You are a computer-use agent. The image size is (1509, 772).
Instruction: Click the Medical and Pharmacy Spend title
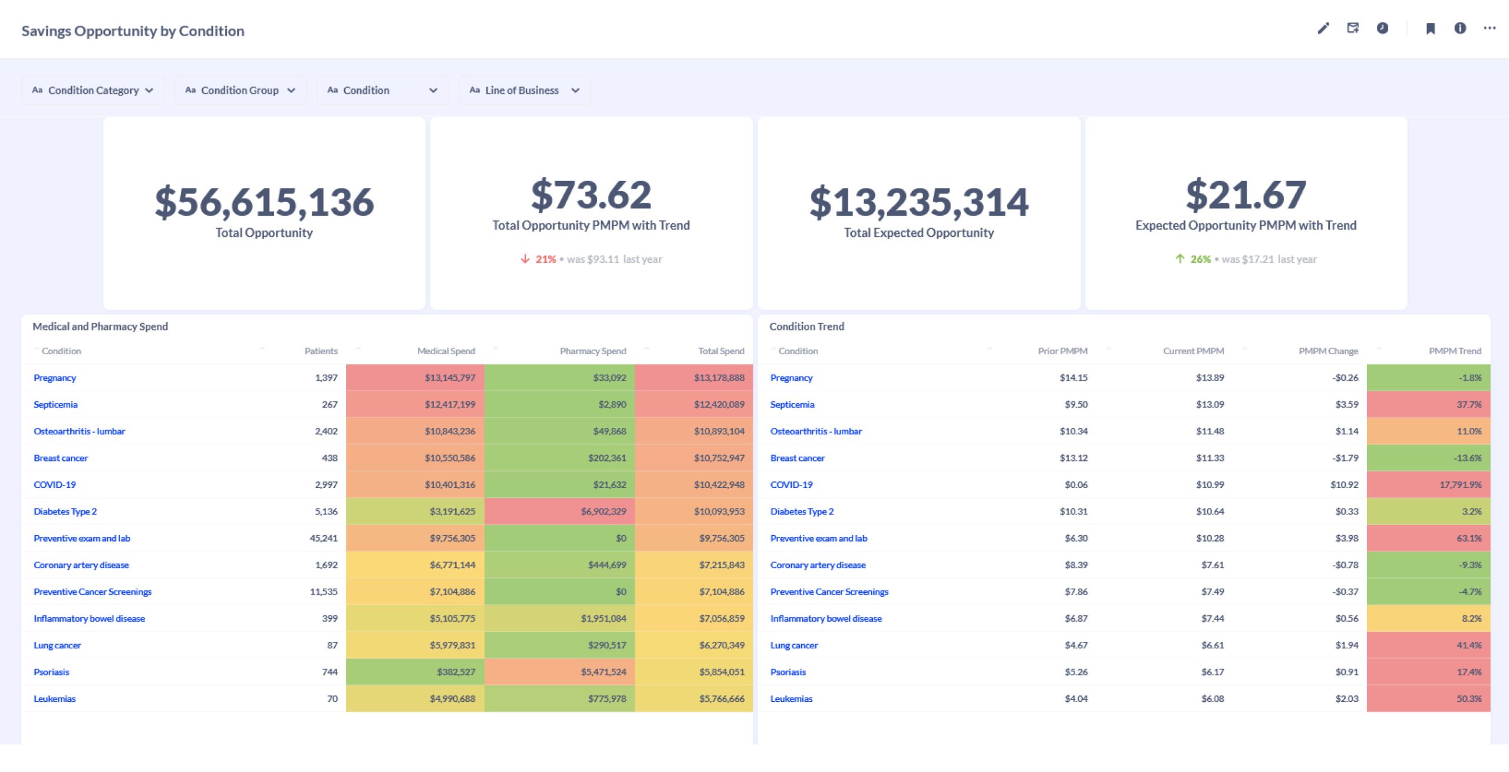[100, 326]
